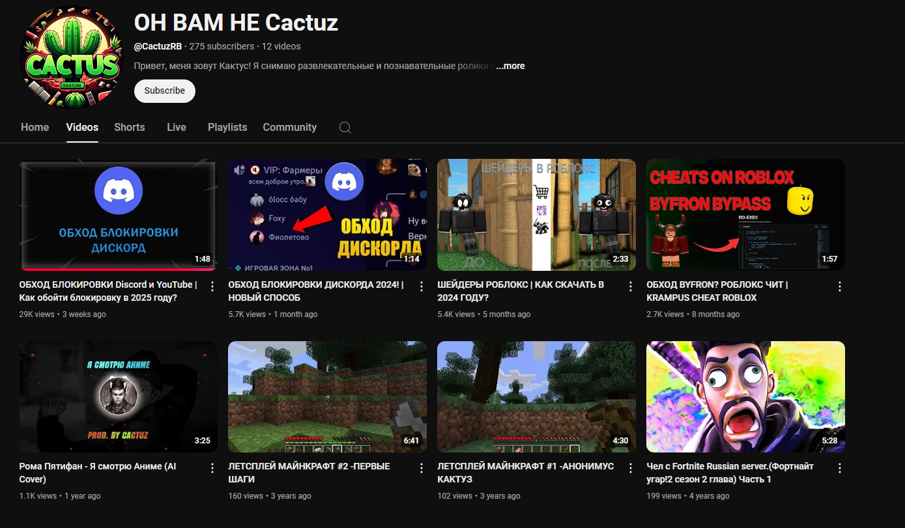Open the Shorts tab
Screen dimensions: 905x528
click(x=130, y=128)
